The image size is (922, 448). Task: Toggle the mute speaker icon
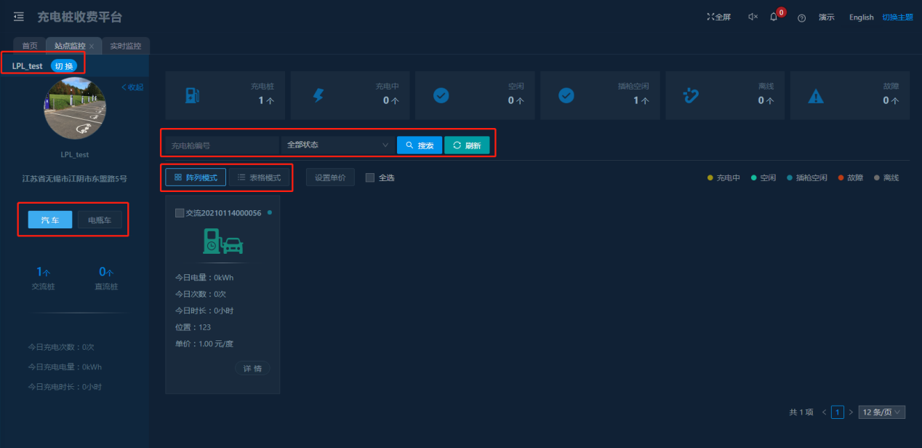point(753,17)
